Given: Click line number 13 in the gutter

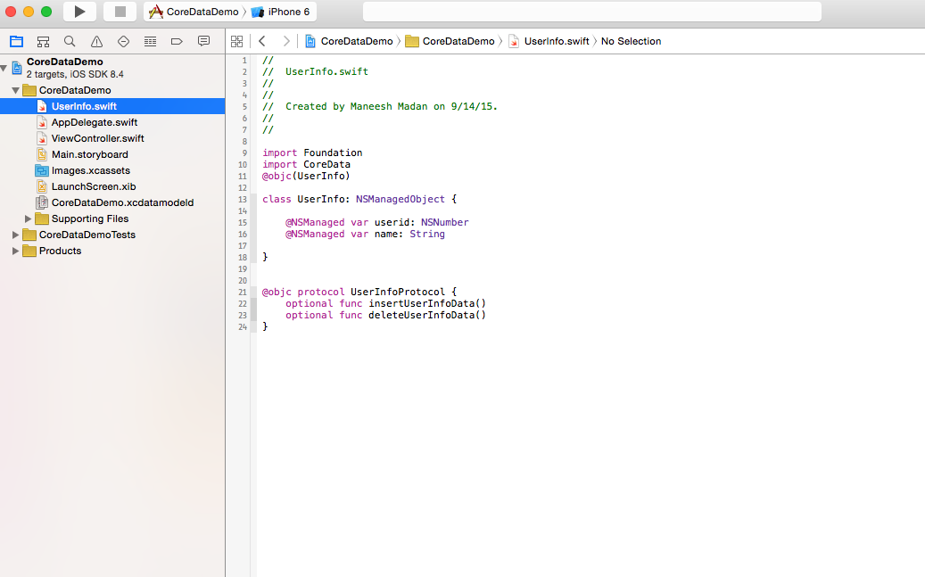Looking at the screenshot, I should coord(243,200).
